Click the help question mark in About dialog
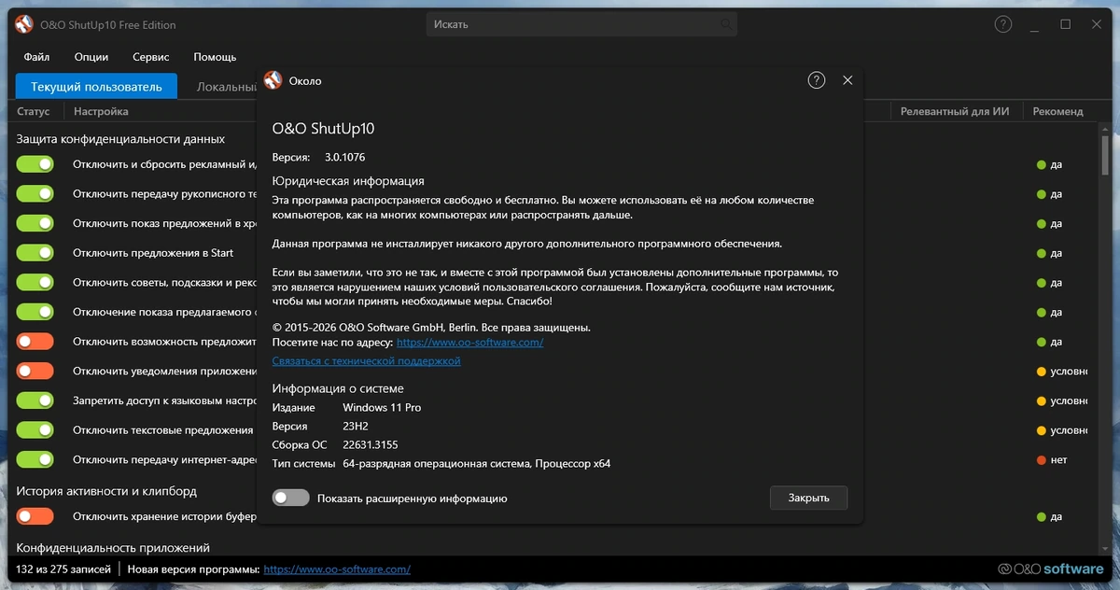This screenshot has width=1120, height=590. (x=817, y=80)
